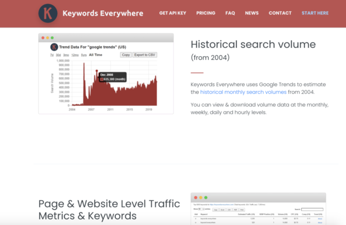Click the START HERE link
Viewport: 346px width, 225px height.
point(315,13)
